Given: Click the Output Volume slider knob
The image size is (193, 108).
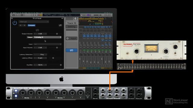Looking at the screenshot, I should [57, 34].
